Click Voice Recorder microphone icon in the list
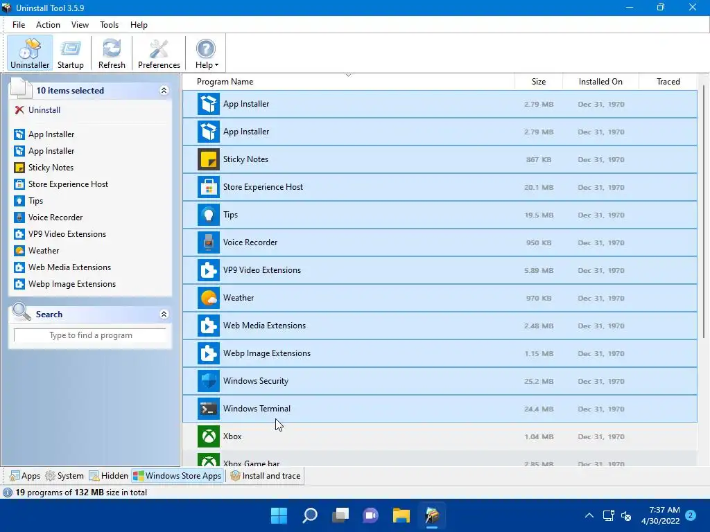Image resolution: width=710 pixels, height=532 pixels. click(x=209, y=242)
